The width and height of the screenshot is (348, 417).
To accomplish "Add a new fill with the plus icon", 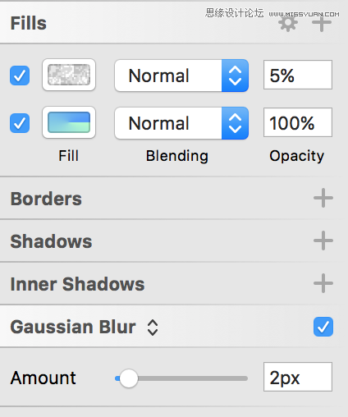I will [322, 23].
